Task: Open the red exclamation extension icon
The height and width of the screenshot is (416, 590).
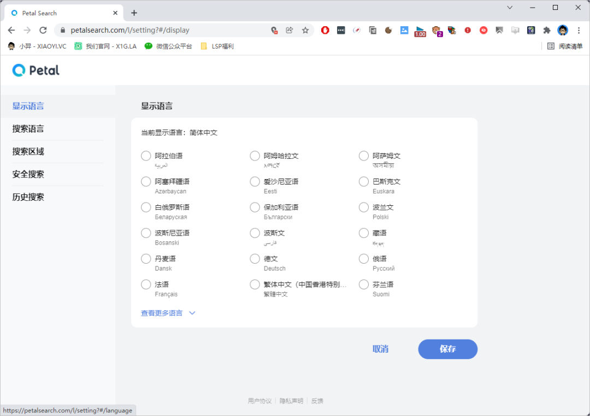Action: [x=468, y=30]
